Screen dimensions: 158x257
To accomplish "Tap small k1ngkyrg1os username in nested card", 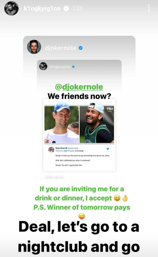I will [60, 67].
